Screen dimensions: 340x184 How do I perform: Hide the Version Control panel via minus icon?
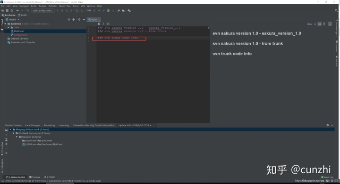pyautogui.click(x=332, y=125)
